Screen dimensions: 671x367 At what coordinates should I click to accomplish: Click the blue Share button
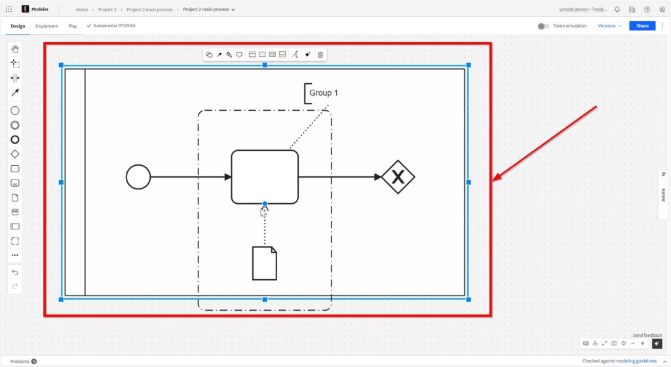[x=642, y=26]
